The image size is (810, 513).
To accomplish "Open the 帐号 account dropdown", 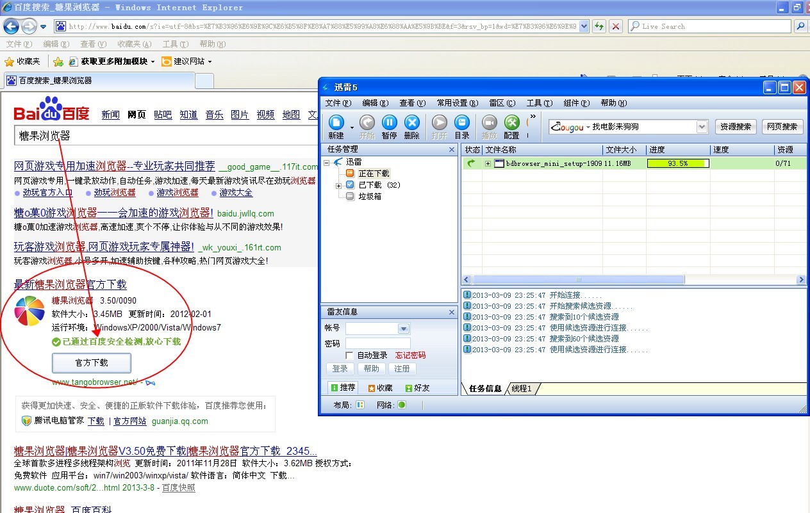I will (x=404, y=329).
